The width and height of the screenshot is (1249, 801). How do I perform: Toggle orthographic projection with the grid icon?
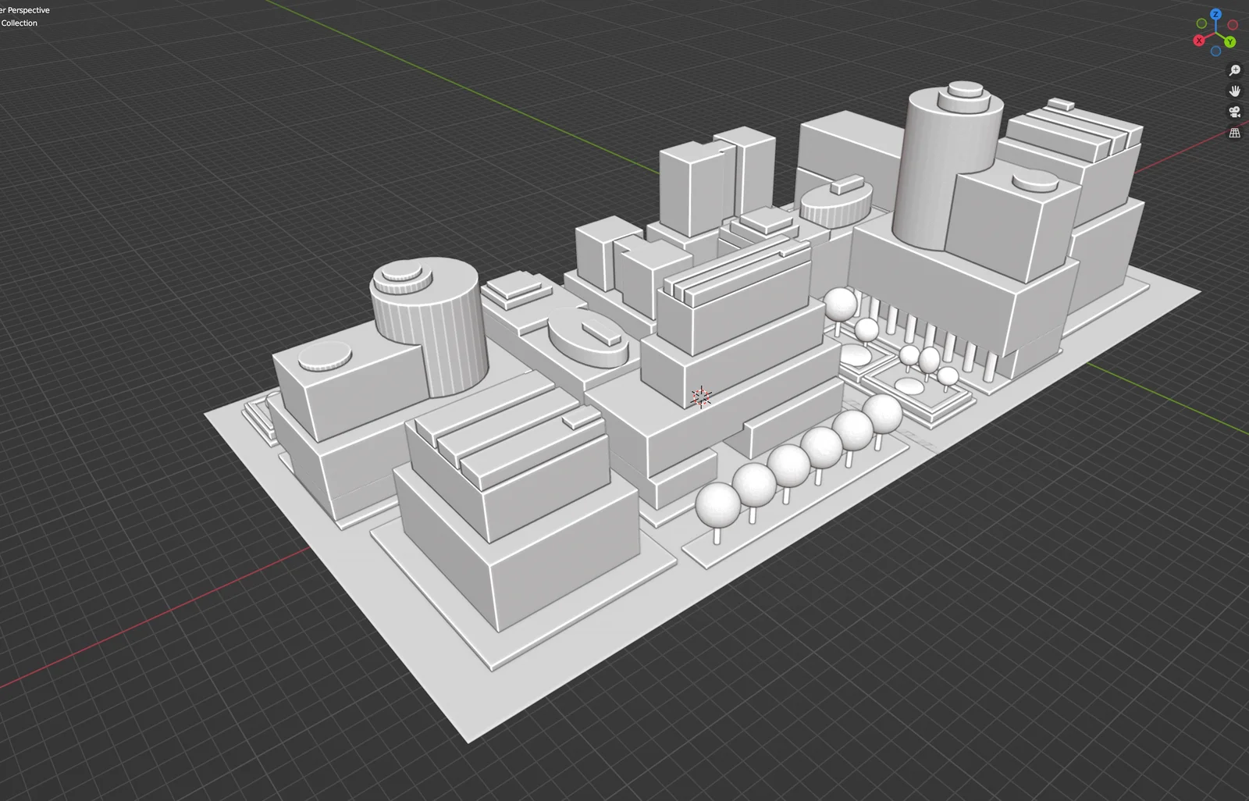[x=1235, y=133]
